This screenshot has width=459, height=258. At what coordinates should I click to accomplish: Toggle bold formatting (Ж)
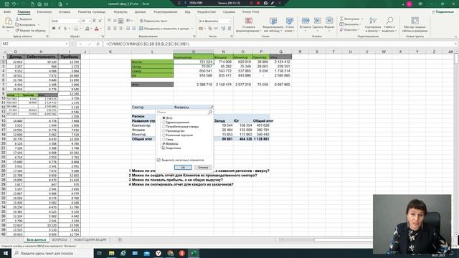(54, 29)
